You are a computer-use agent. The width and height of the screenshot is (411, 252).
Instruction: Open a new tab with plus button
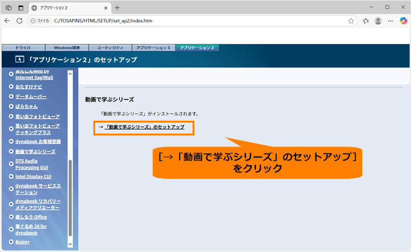click(x=117, y=8)
